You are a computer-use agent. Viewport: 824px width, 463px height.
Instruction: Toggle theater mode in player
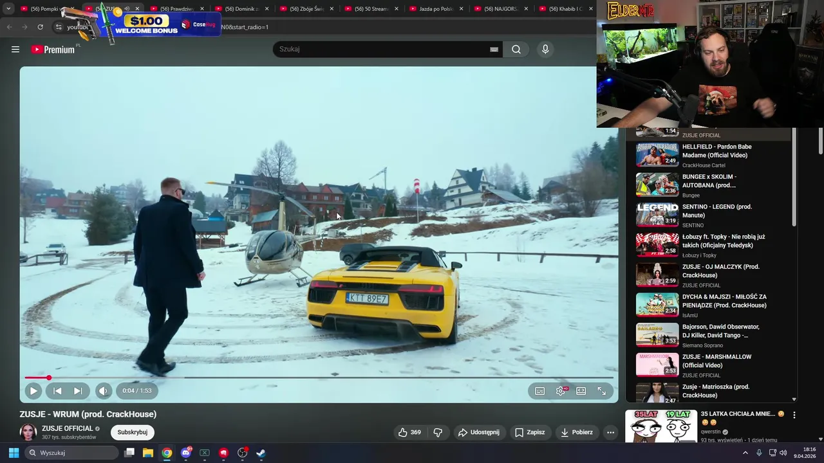click(581, 390)
